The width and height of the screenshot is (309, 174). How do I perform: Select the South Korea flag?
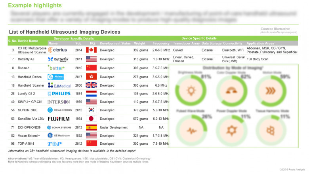coord(91,110)
